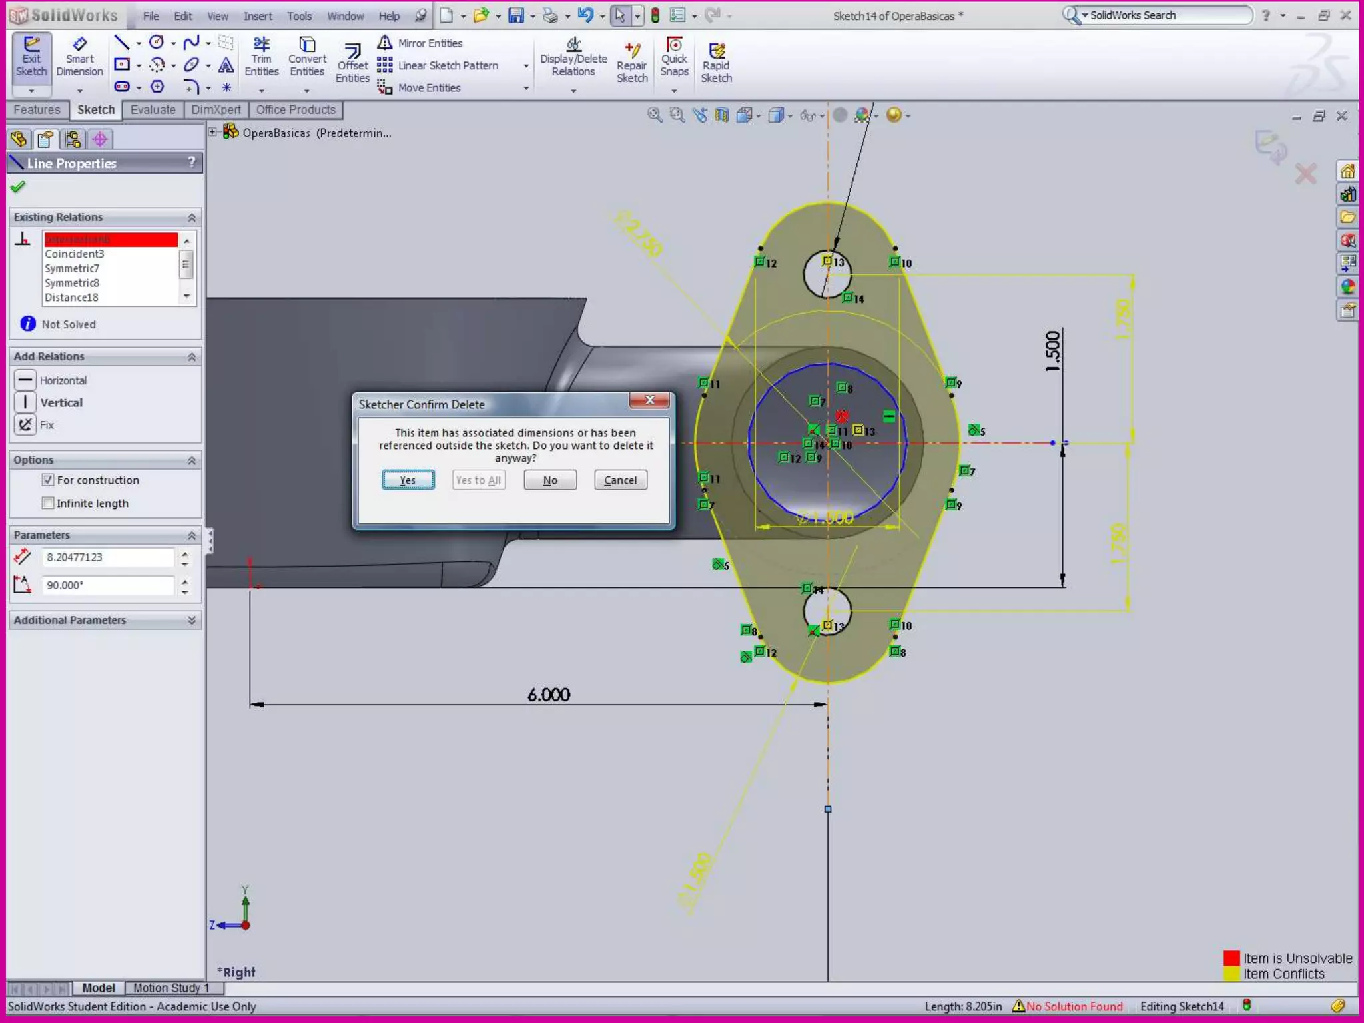Expand the OperaBasicas feature tree node
The image size is (1364, 1023).
click(212, 133)
